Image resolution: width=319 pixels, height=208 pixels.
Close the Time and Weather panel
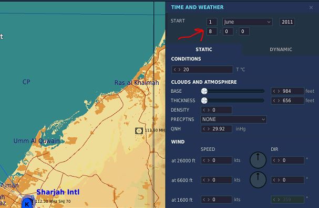(311, 7)
